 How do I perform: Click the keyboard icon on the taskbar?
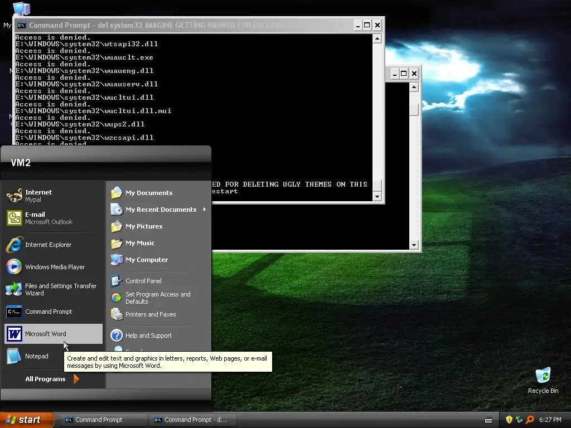point(488,420)
